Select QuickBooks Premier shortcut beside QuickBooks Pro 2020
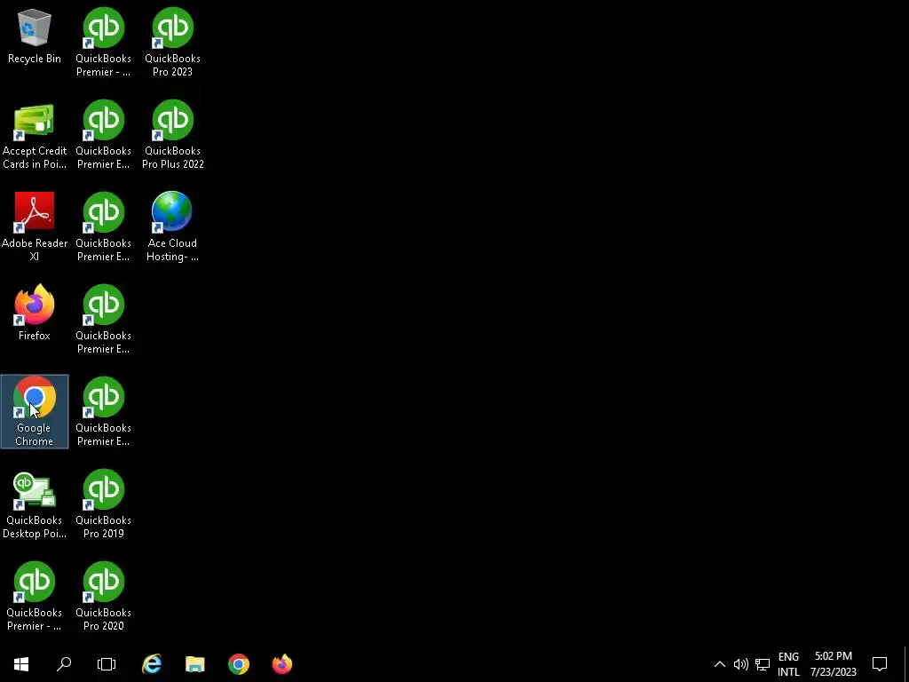Viewport: 909px width, 682px height. pos(35,596)
